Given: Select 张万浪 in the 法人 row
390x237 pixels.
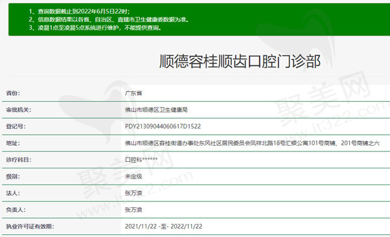Looking at the screenshot, I should click(x=133, y=193).
